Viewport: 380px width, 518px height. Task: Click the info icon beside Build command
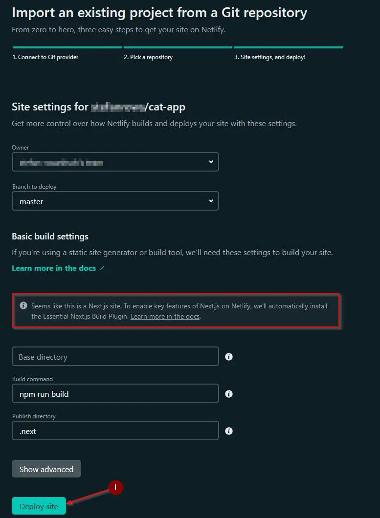click(229, 394)
